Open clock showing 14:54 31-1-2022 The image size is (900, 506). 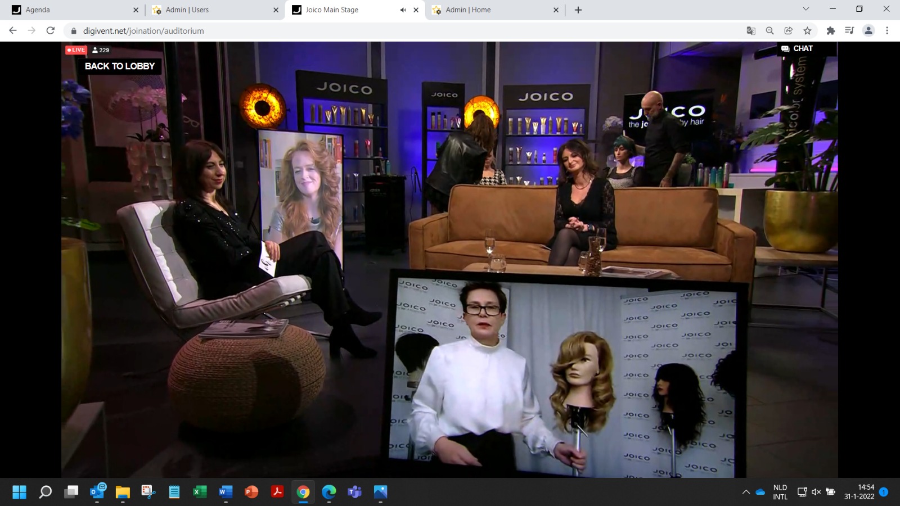(x=859, y=492)
